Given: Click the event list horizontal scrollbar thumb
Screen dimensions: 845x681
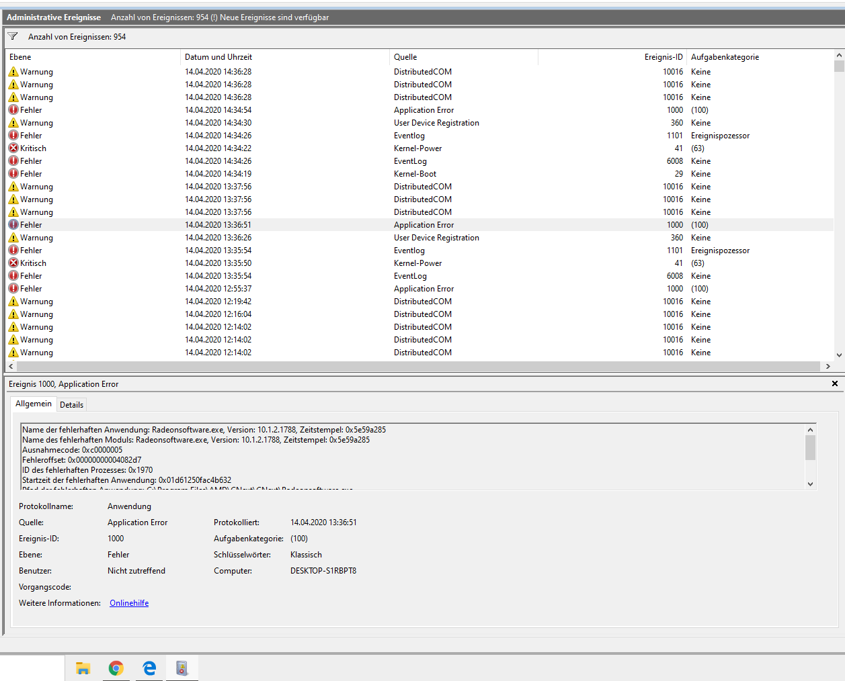Looking at the screenshot, I should click(419, 367).
